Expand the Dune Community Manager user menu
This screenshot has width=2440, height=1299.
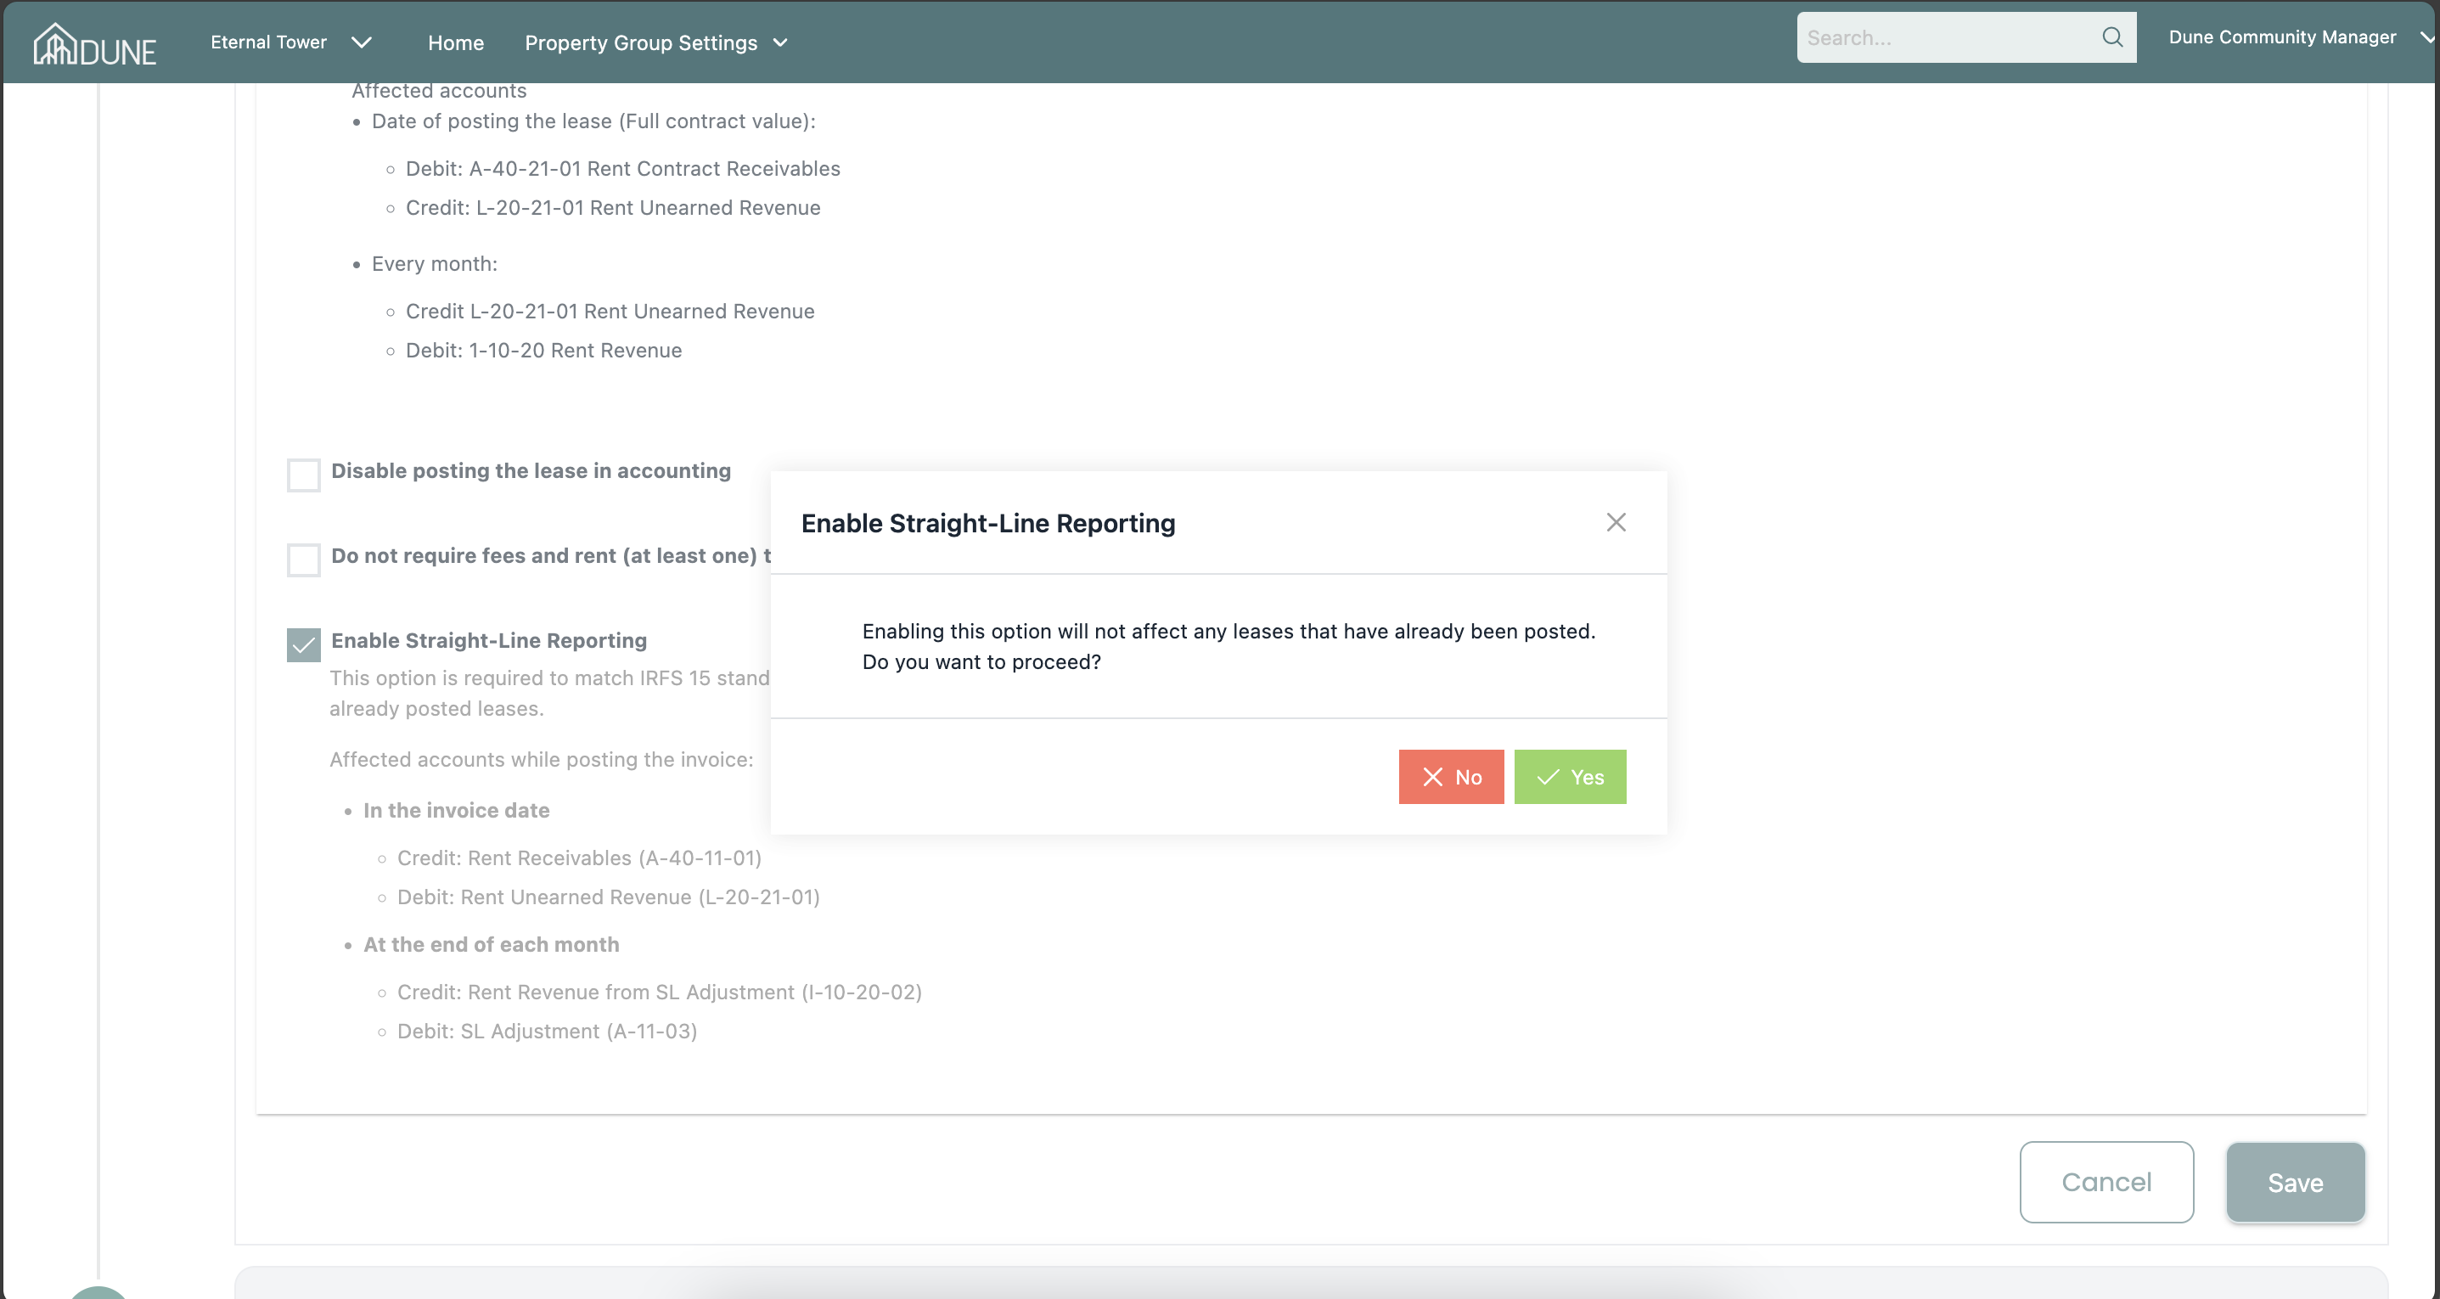pyautogui.click(x=2282, y=37)
